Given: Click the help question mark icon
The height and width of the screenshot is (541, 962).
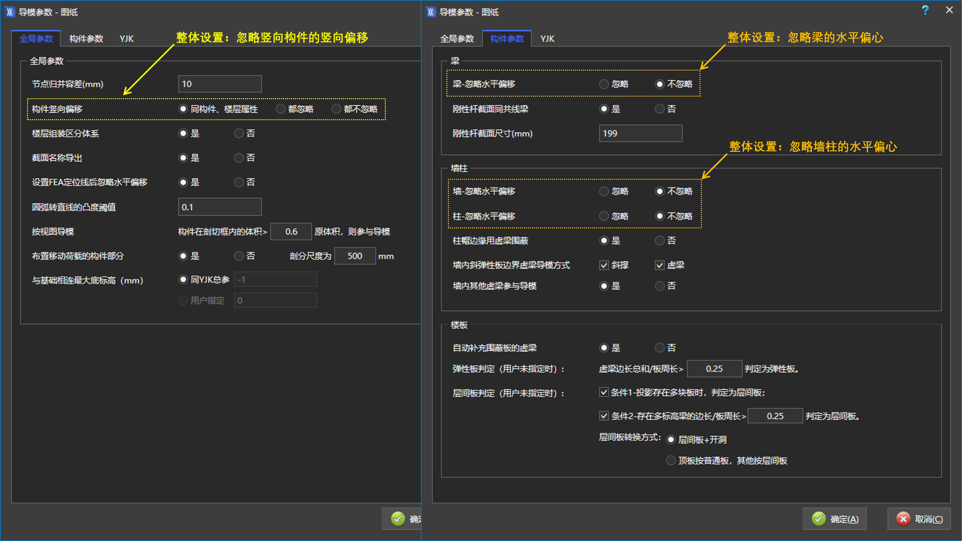Looking at the screenshot, I should (925, 10).
